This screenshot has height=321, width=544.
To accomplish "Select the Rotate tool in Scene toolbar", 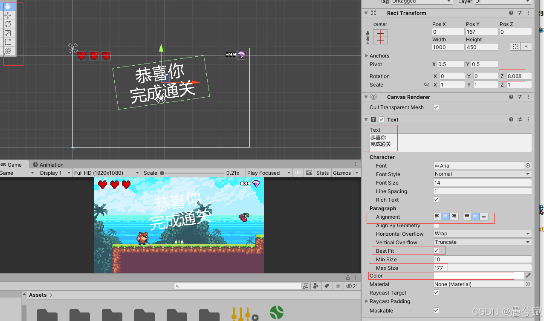I will [8, 24].
